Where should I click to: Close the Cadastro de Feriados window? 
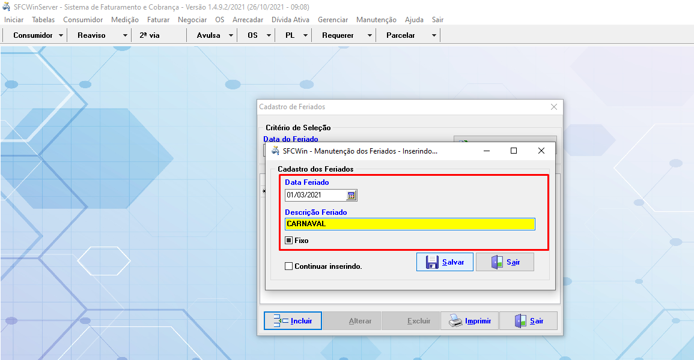pyautogui.click(x=554, y=107)
